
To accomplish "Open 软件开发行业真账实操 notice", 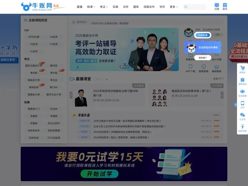I will tap(110, 23).
